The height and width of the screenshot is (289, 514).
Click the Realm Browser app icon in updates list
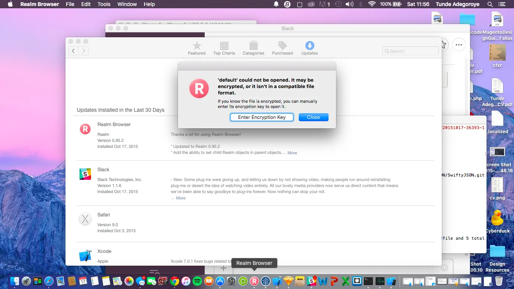coord(85,129)
